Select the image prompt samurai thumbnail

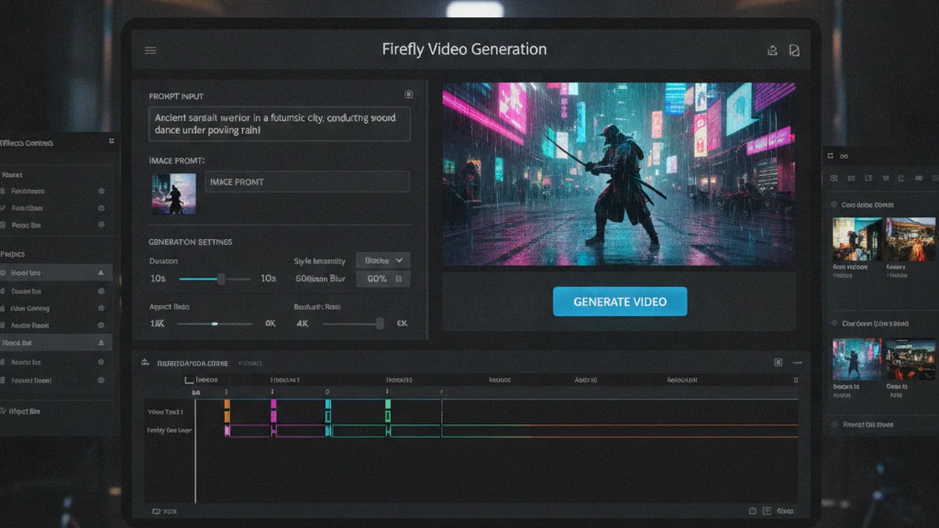point(174,194)
